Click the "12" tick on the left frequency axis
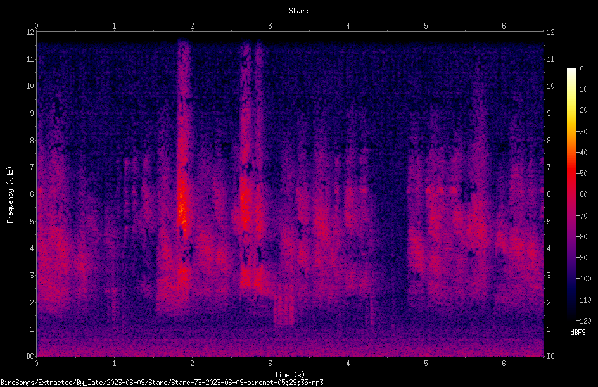This screenshot has height=387, width=598. [30, 32]
